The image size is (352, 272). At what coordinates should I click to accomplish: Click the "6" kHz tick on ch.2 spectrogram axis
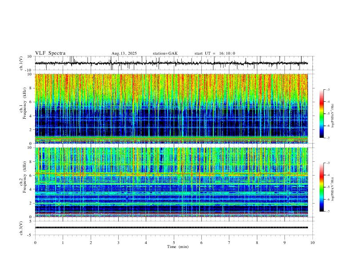click(31, 176)
